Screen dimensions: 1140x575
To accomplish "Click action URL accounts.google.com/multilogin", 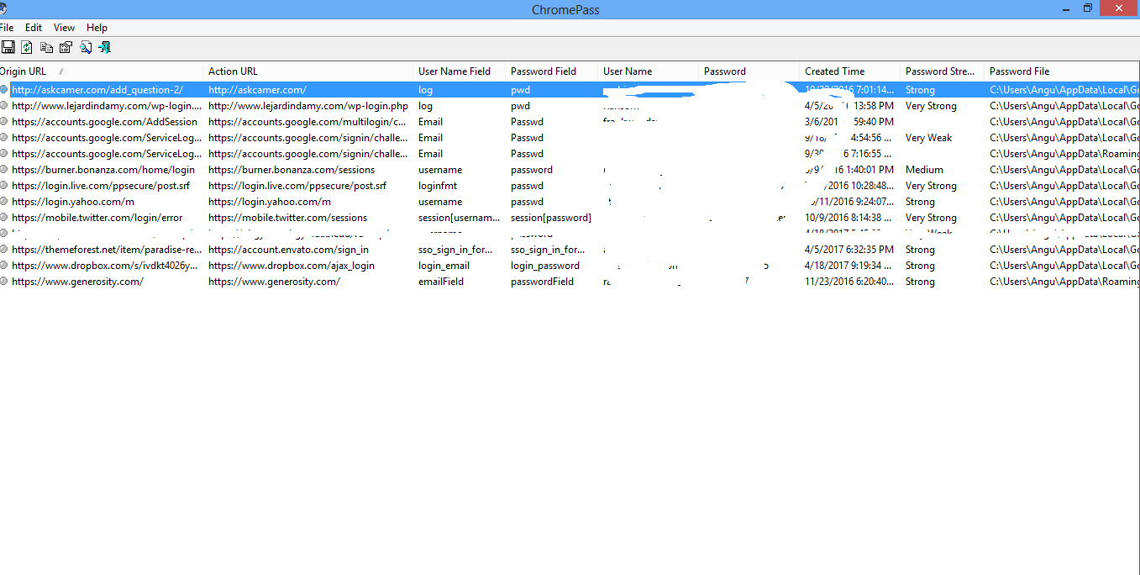I will [307, 122].
